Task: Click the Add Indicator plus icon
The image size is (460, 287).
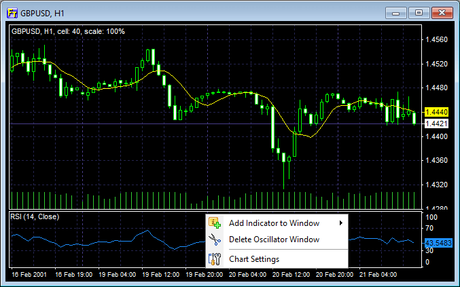Action: [215, 223]
